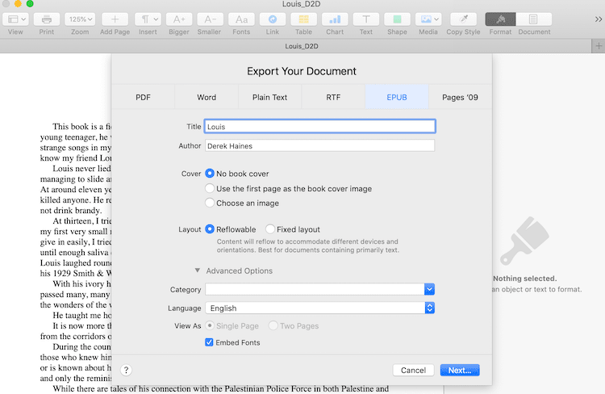Collapse the Advanced Options triangle

tap(197, 270)
